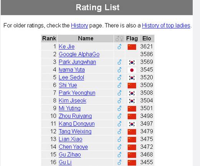The height and width of the screenshot is (166, 200).
Task: Click the Japan flag beside Iyama Yuta
Action: [x=132, y=70]
